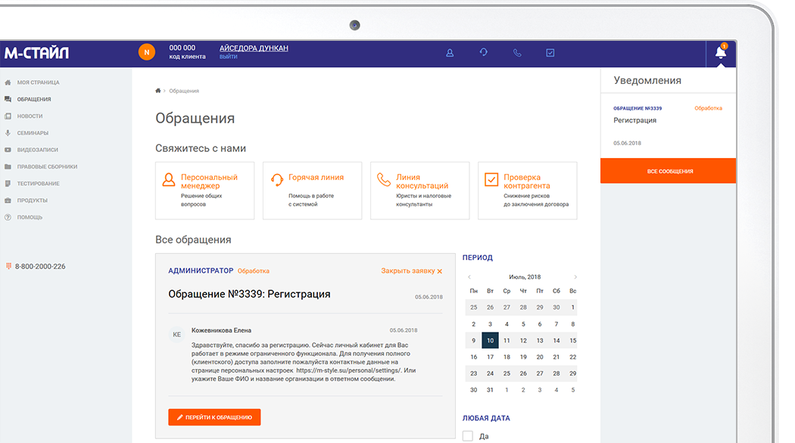
Task: Select the Горячая линия card title
Action: pyautogui.click(x=316, y=177)
